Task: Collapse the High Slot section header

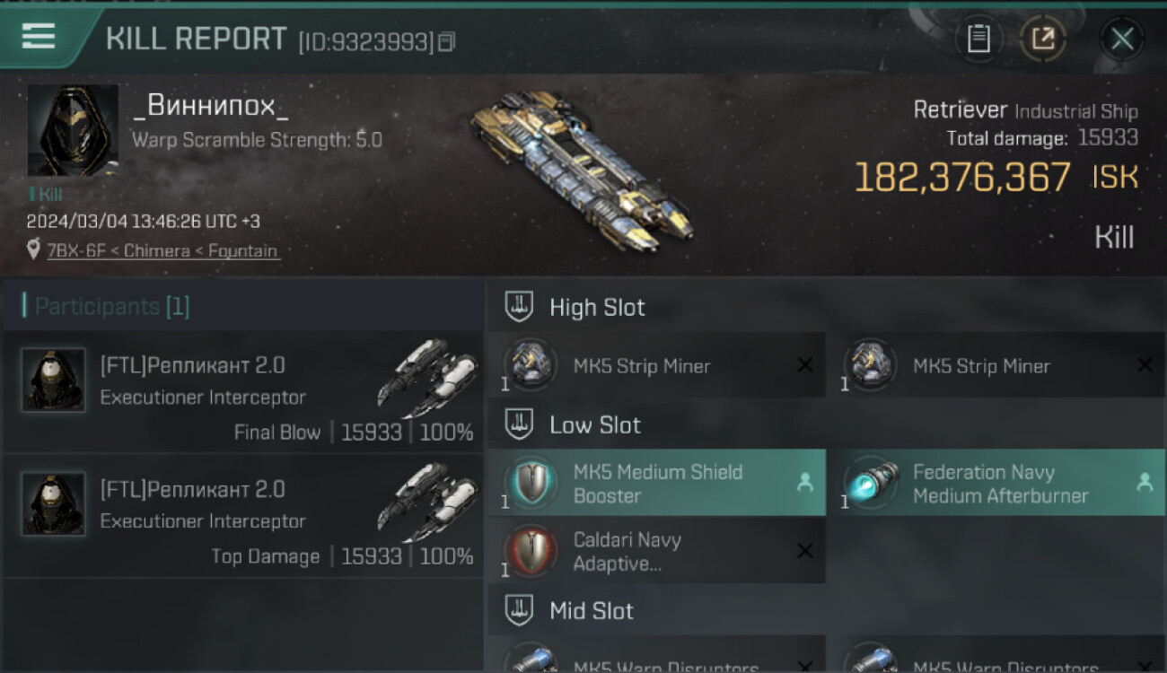Action: point(826,307)
